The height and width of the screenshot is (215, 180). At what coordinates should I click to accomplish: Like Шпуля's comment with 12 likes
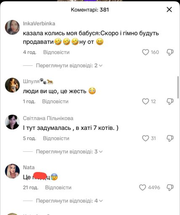[x=146, y=101]
